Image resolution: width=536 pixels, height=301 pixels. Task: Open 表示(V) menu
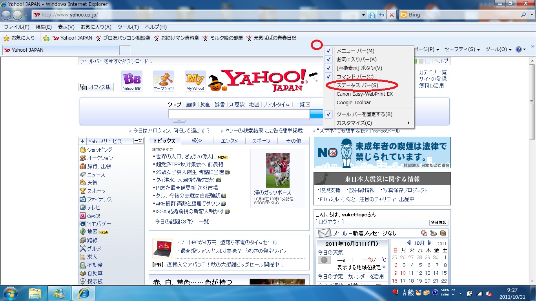point(66,27)
